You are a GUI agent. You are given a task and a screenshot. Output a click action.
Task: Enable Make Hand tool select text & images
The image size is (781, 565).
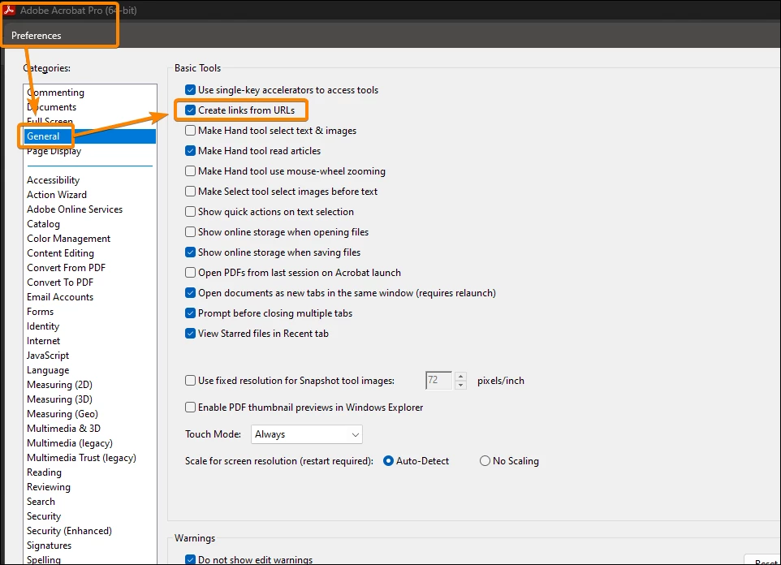tap(190, 131)
